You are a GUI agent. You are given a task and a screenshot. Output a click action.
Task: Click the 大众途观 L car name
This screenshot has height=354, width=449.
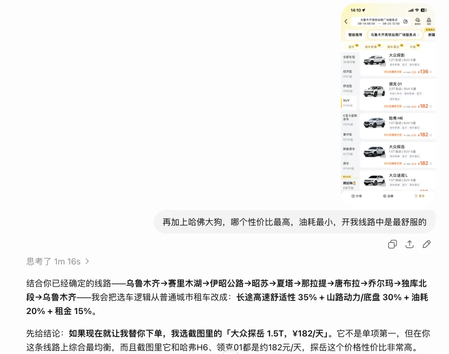click(398, 175)
